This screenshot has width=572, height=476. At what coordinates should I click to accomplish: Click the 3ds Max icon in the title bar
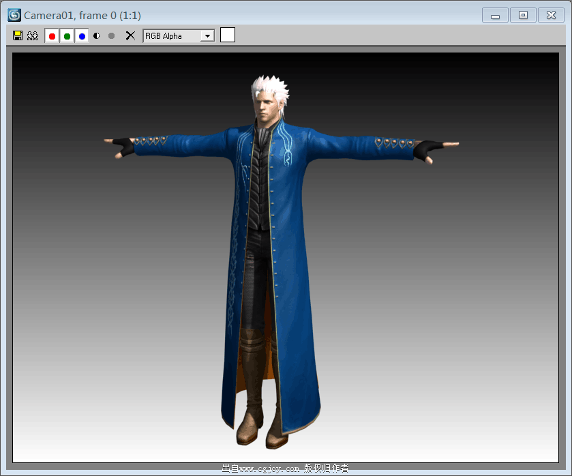pos(14,14)
